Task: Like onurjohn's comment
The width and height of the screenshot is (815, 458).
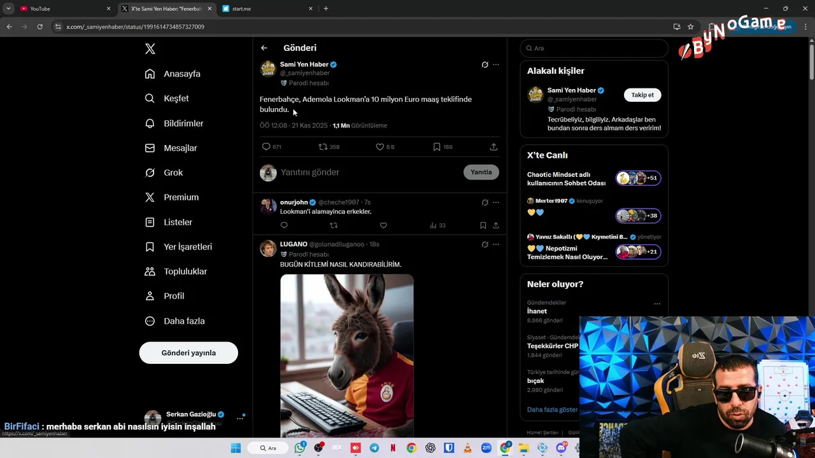Action: 383,225
